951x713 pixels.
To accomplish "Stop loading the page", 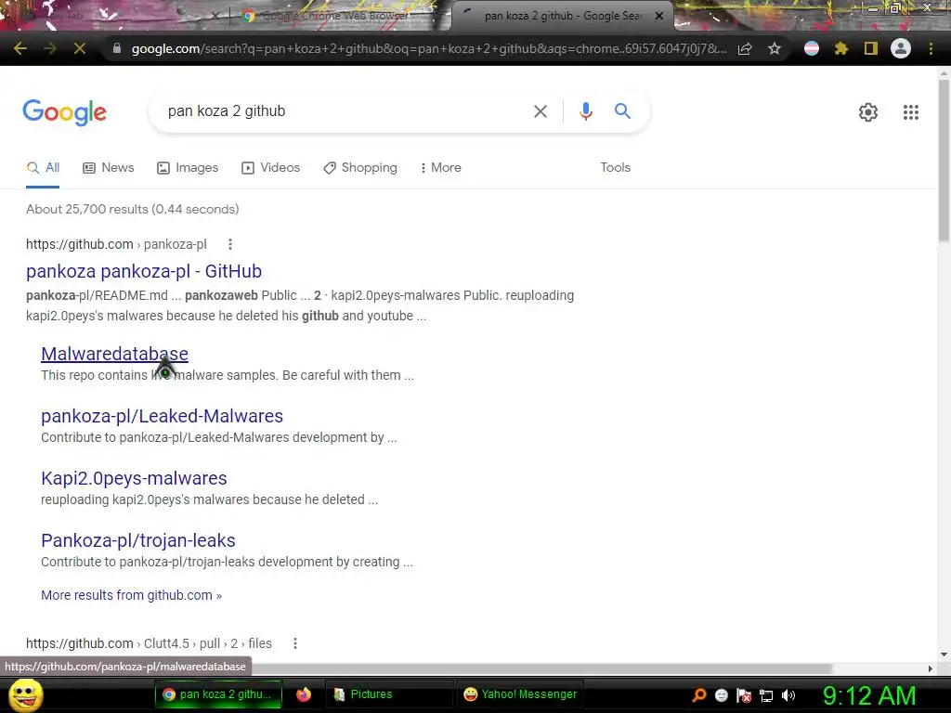I will pyautogui.click(x=80, y=48).
